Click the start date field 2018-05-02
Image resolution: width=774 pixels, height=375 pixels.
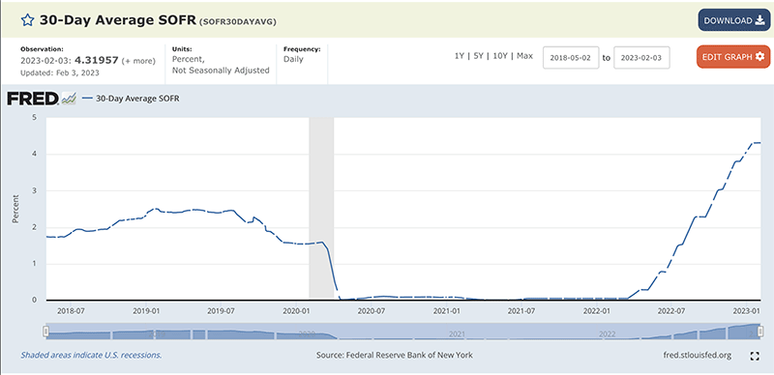click(571, 58)
